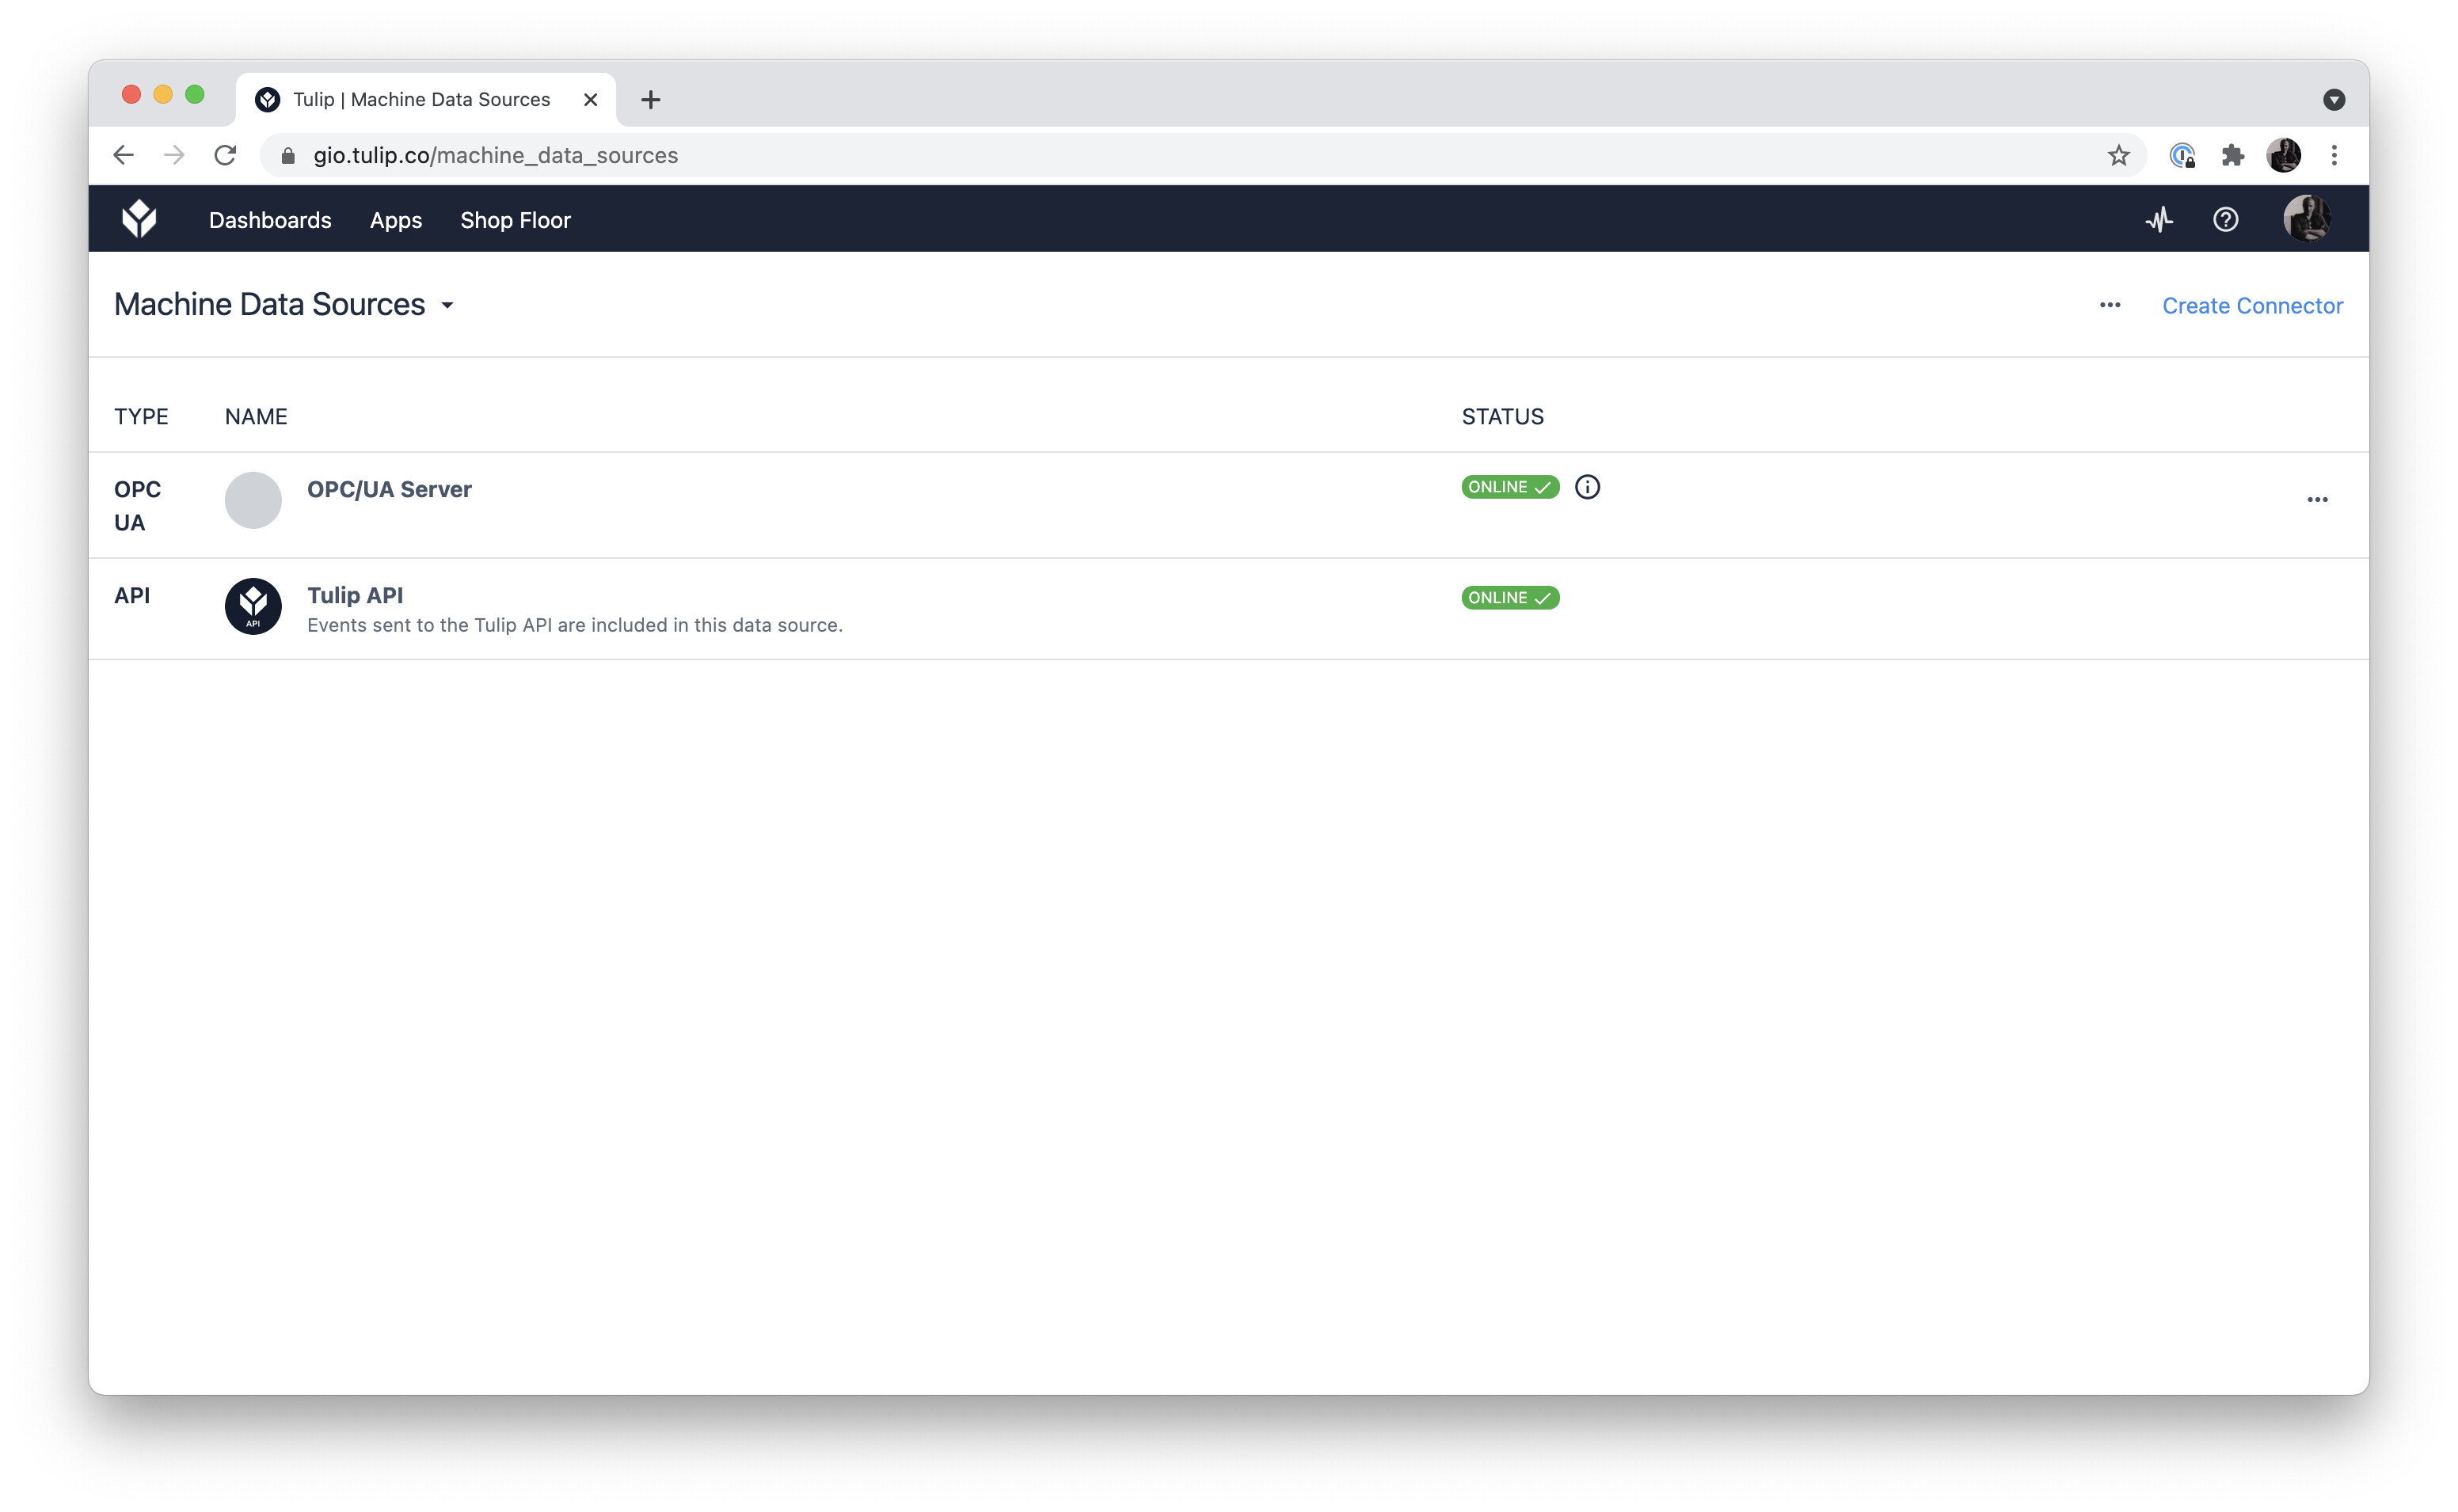Click the Create Connector link
The width and height of the screenshot is (2458, 1512).
(2252, 305)
